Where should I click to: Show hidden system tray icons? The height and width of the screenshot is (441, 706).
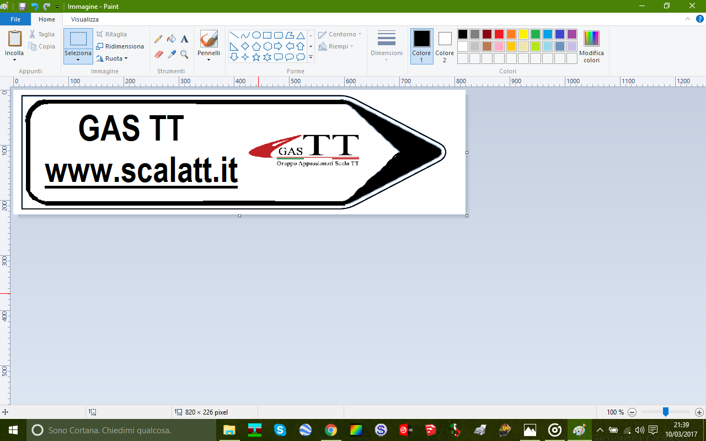(x=600, y=430)
